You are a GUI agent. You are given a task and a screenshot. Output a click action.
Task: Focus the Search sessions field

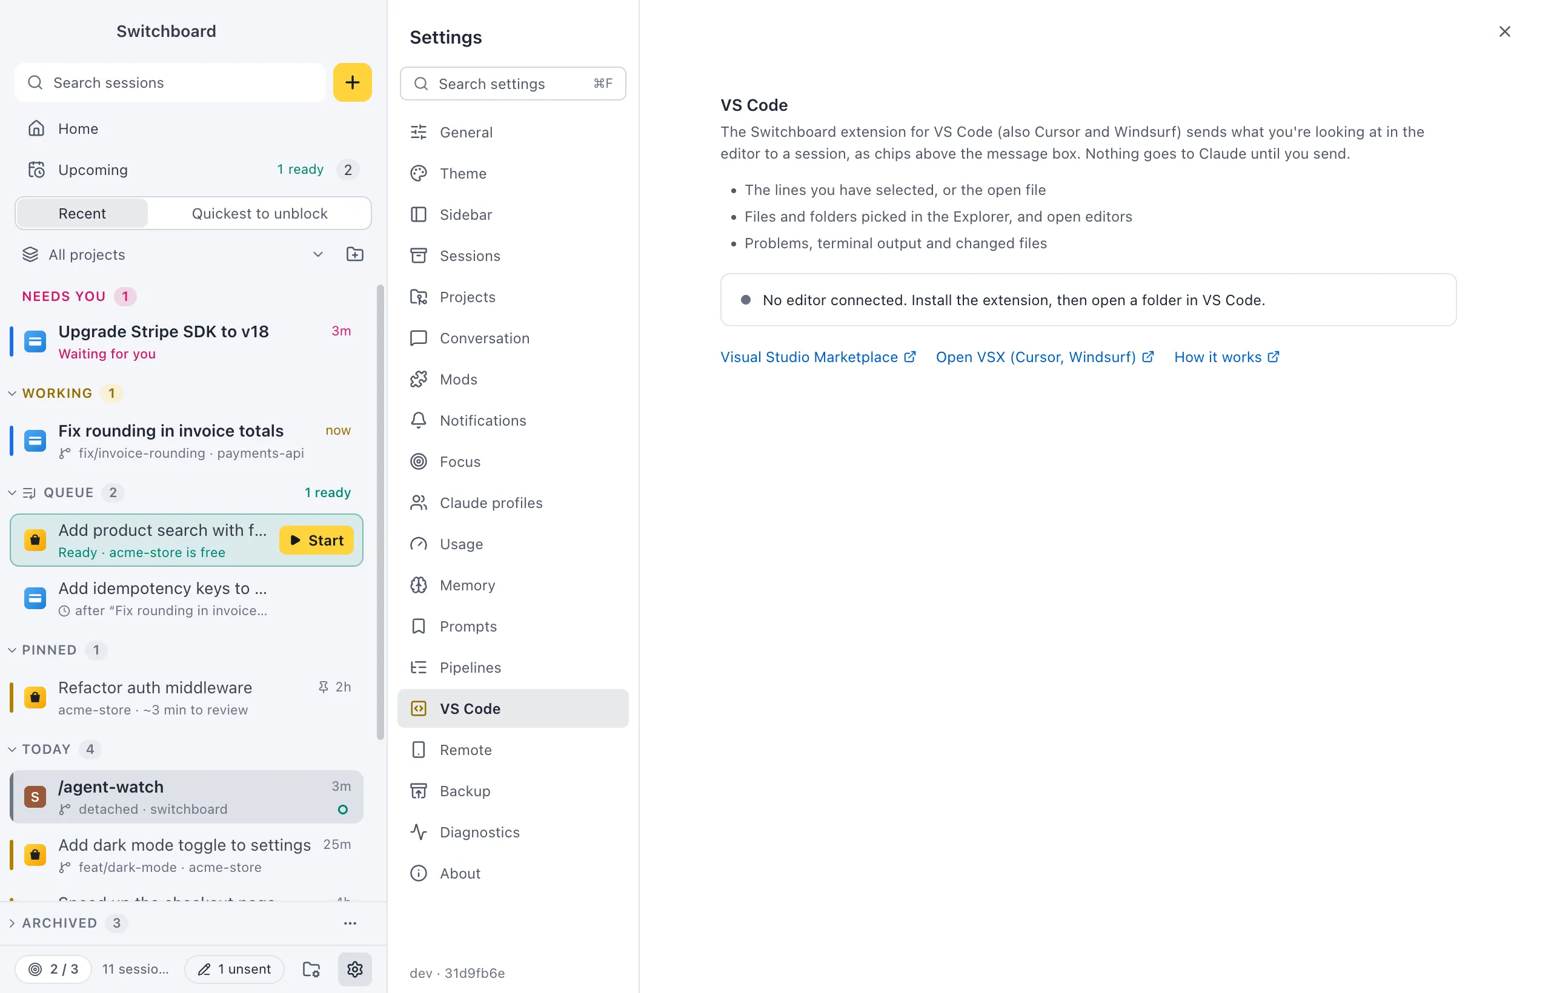coord(170,82)
